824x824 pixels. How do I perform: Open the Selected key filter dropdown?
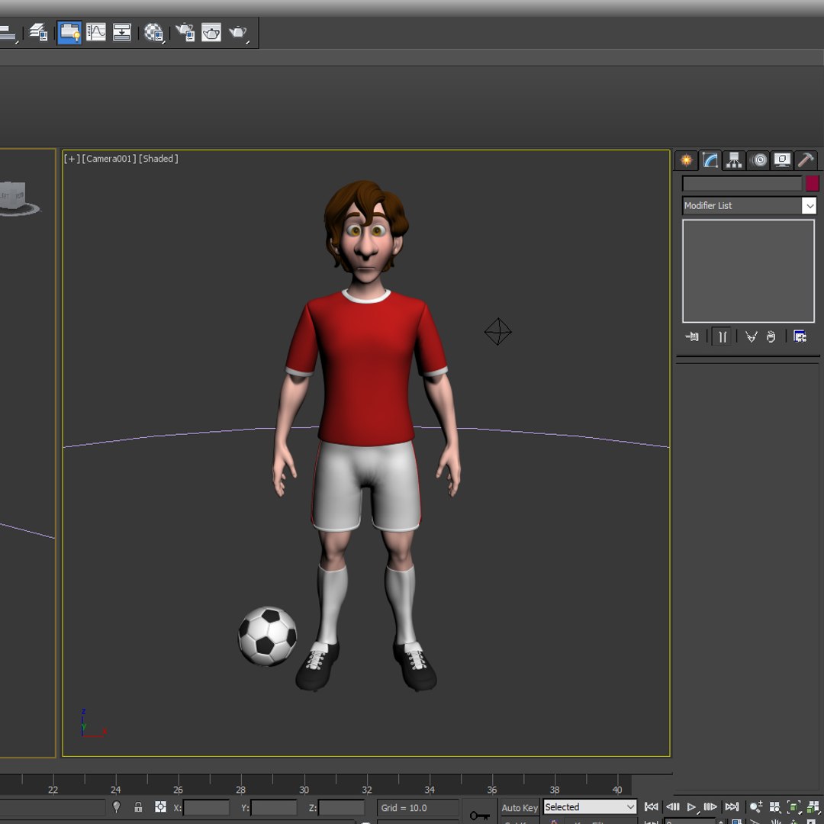(x=590, y=806)
